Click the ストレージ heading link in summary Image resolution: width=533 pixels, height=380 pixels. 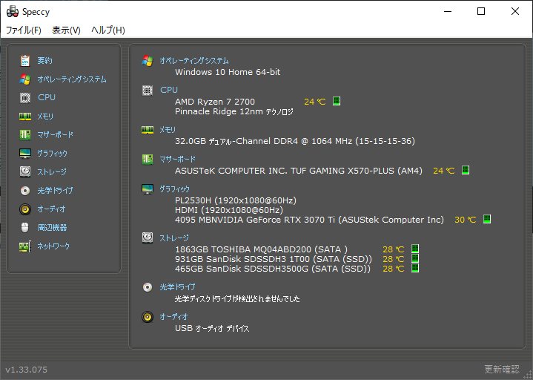click(174, 237)
